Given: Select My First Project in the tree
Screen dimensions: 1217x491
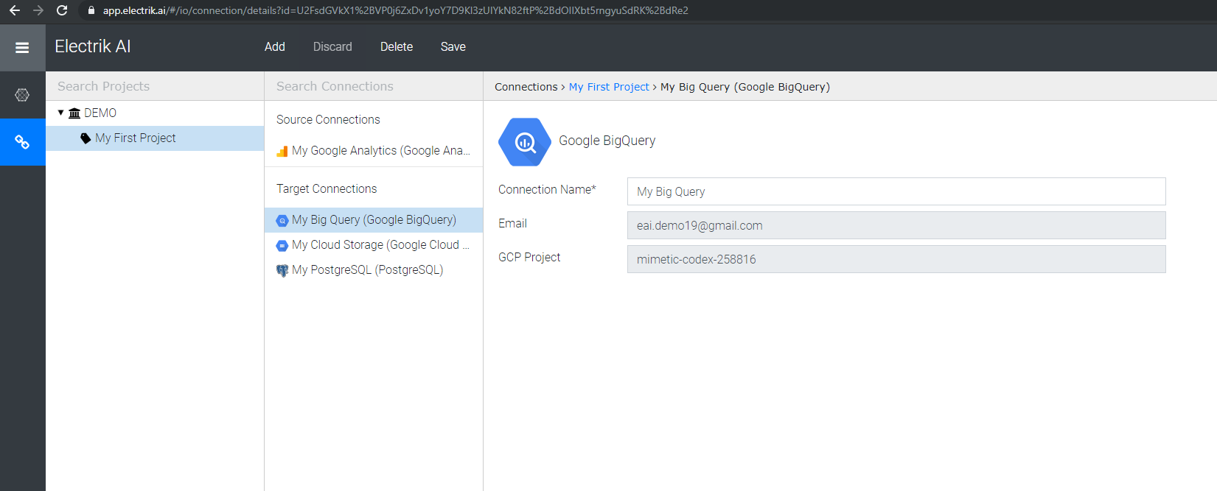Looking at the screenshot, I should pos(155,138).
